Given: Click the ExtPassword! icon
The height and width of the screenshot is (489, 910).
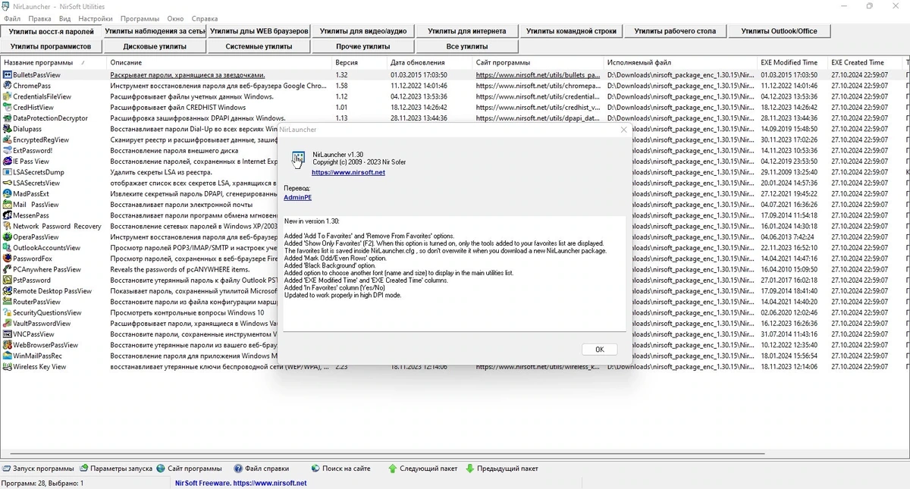Looking at the screenshot, I should pos(7,150).
